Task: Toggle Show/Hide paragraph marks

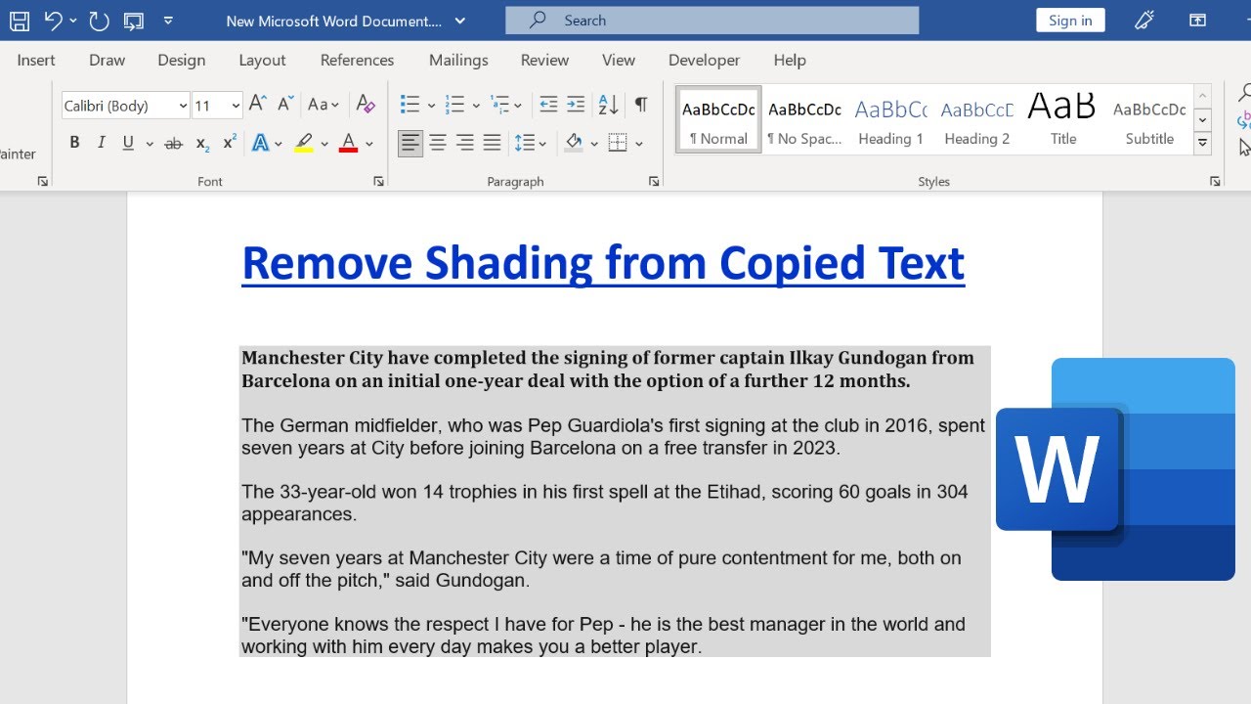Action: coord(641,104)
